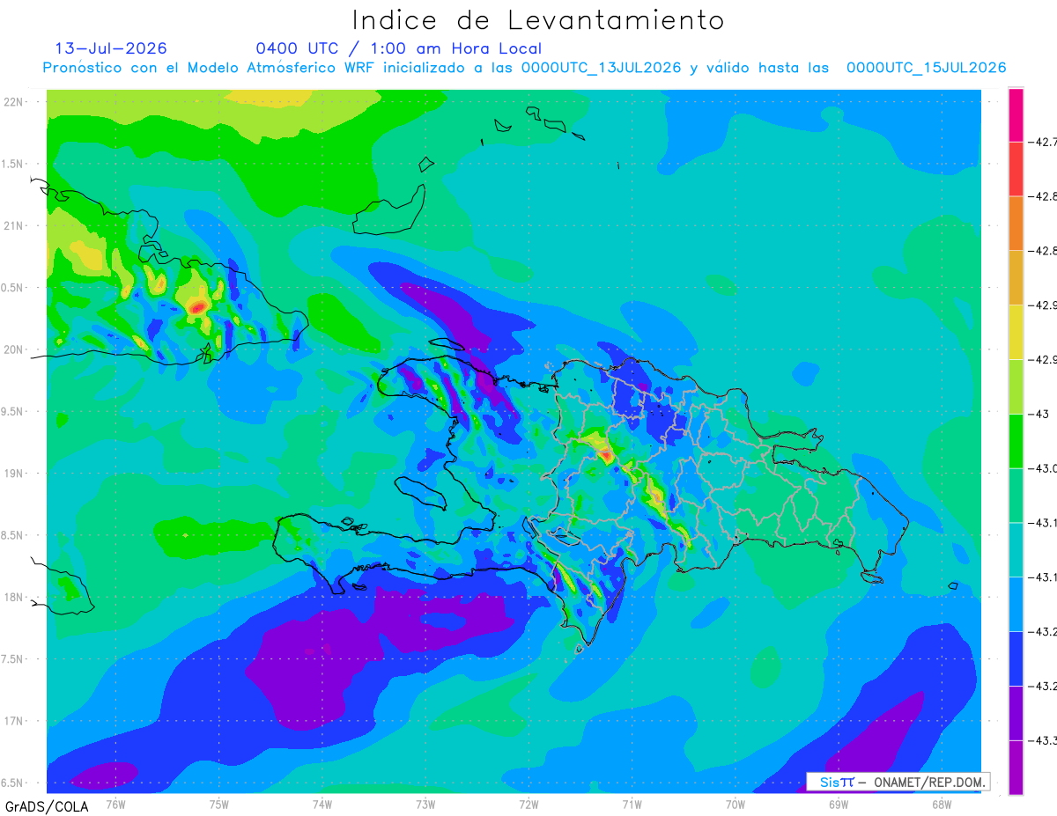1057x816 pixels.
Task: Click '0400 UTC / 1:00 am Hora Local'
Action: point(398,49)
